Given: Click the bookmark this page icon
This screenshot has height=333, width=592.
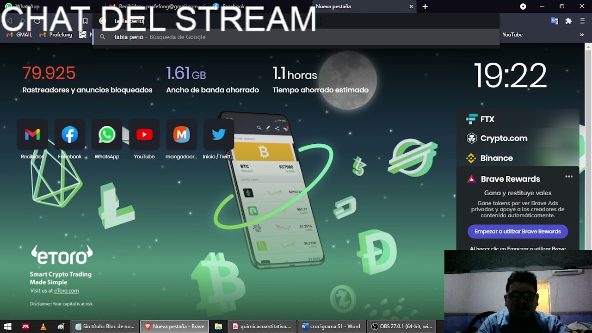Looking at the screenshot, I should [x=85, y=21].
